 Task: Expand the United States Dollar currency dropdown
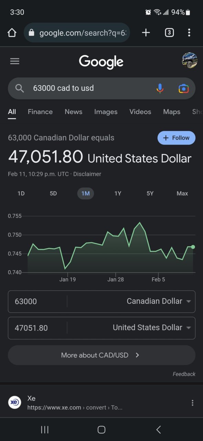152,327
